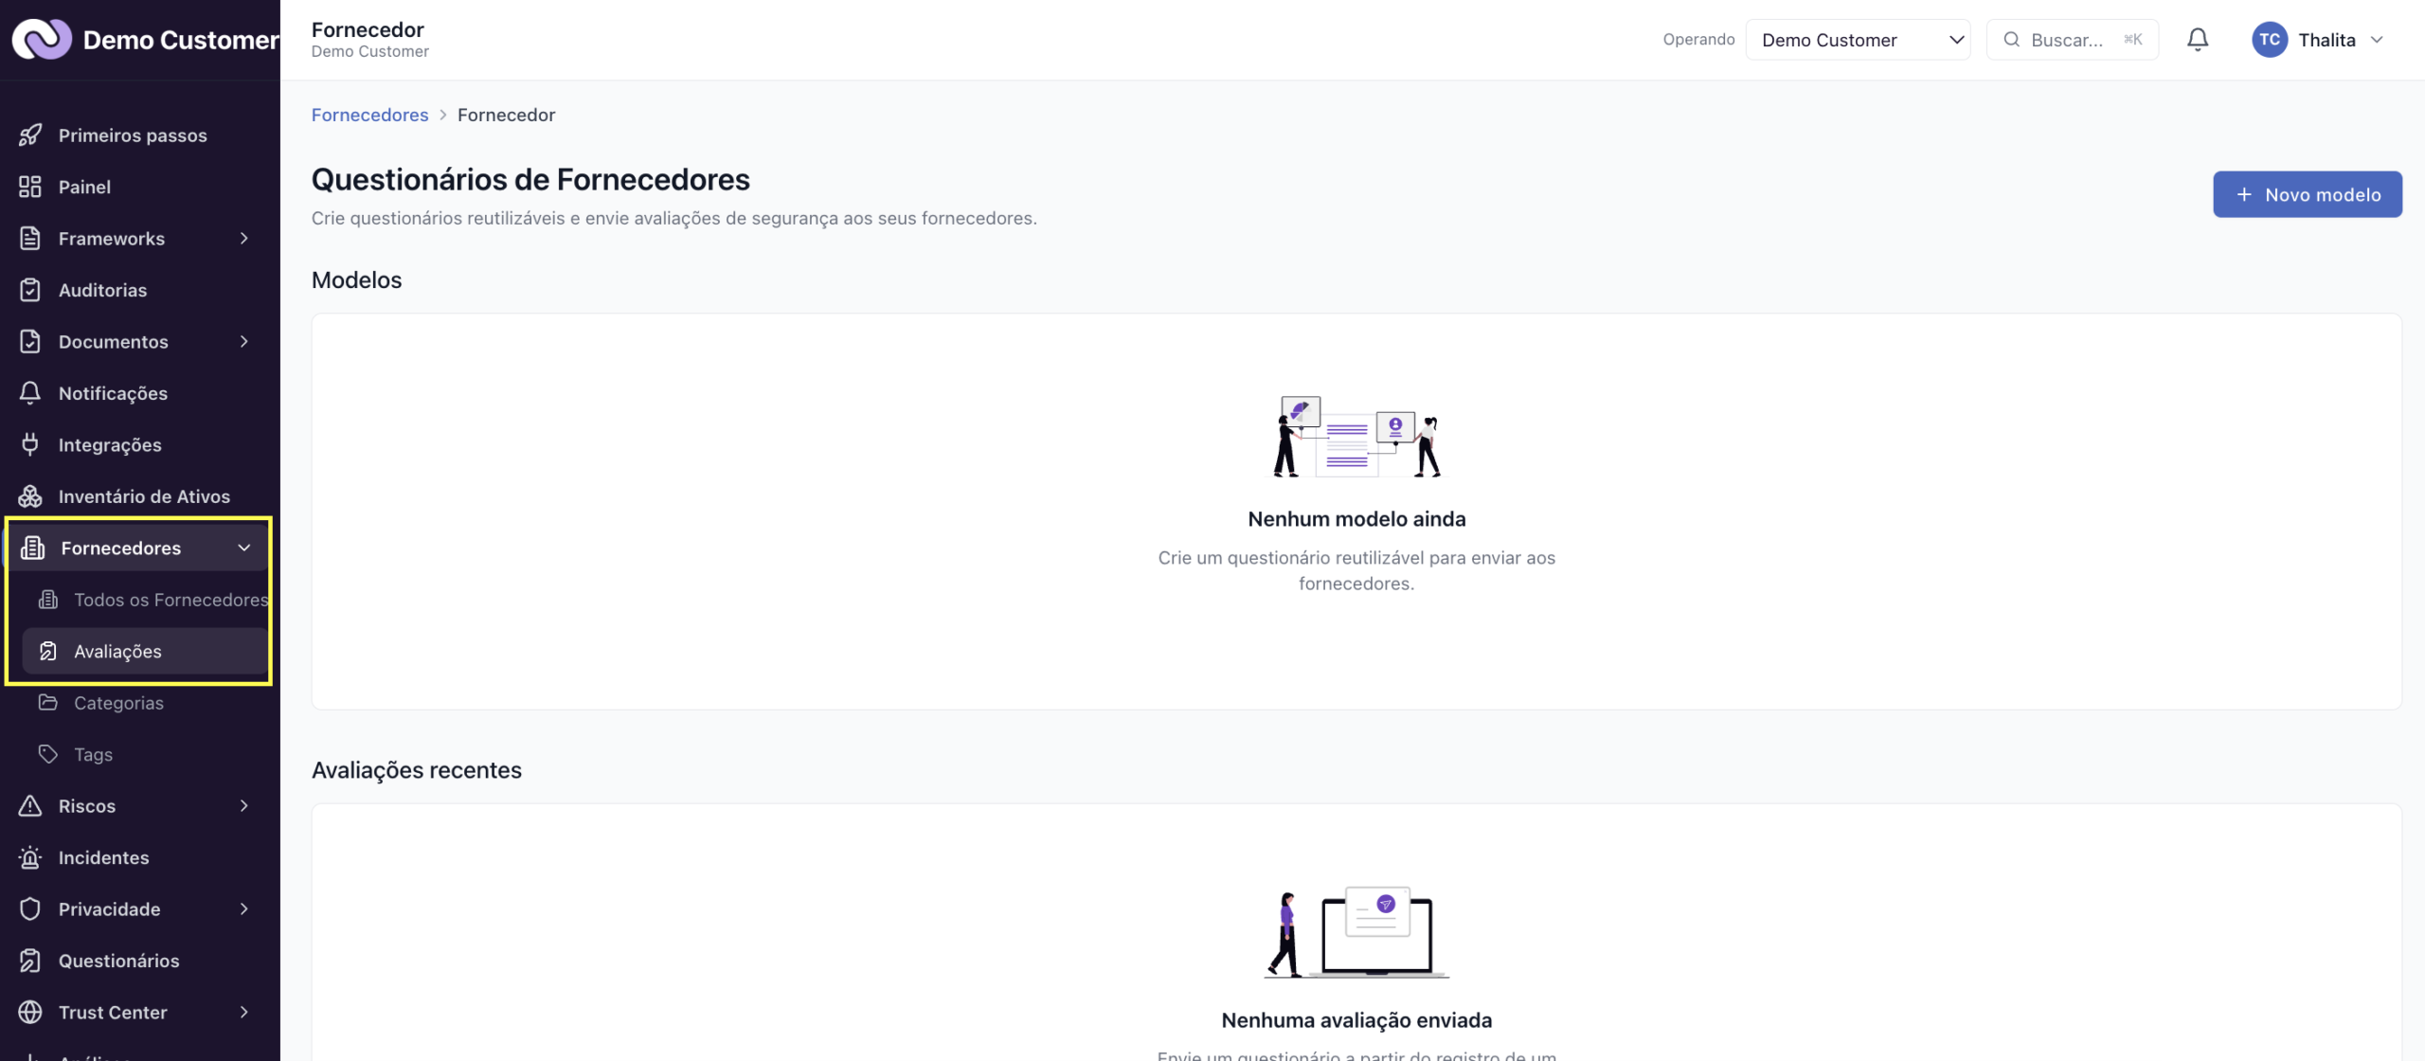2425x1061 pixels.
Task: Select Avaliações in the sidebar
Action: click(x=145, y=651)
